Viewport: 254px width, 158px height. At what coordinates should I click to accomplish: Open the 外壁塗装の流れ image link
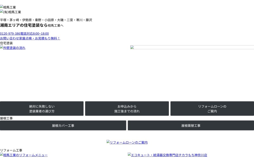click(13, 48)
